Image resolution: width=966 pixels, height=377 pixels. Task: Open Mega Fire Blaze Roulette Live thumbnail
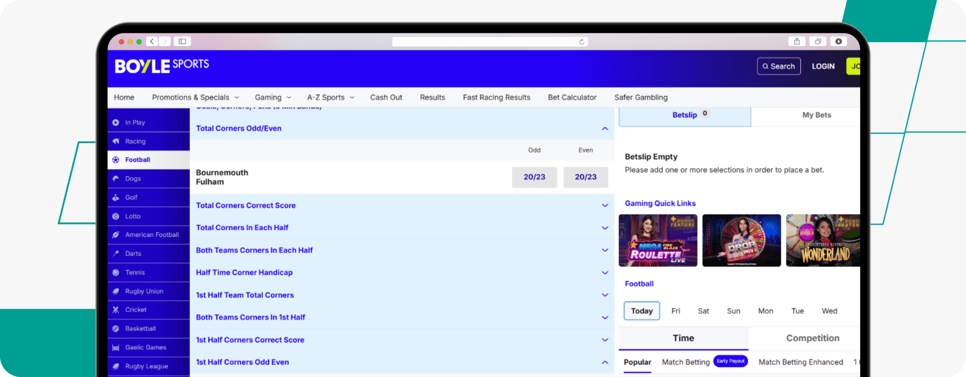658,241
